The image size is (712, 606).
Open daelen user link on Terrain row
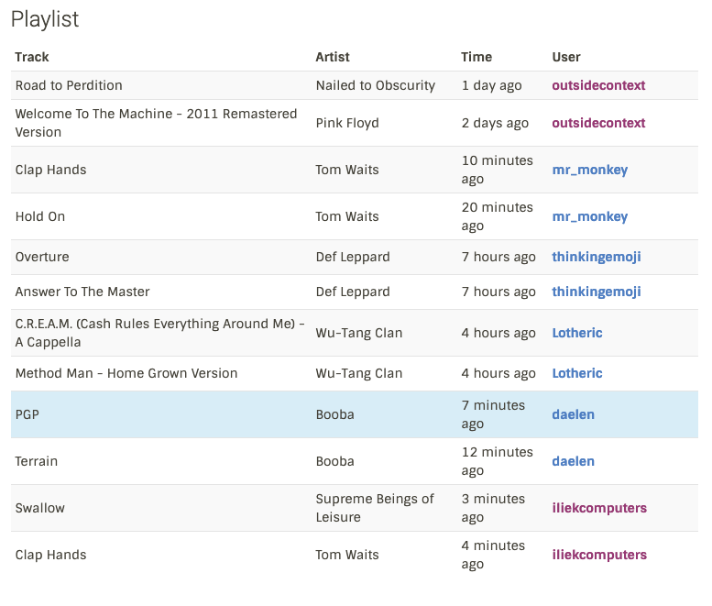(573, 461)
